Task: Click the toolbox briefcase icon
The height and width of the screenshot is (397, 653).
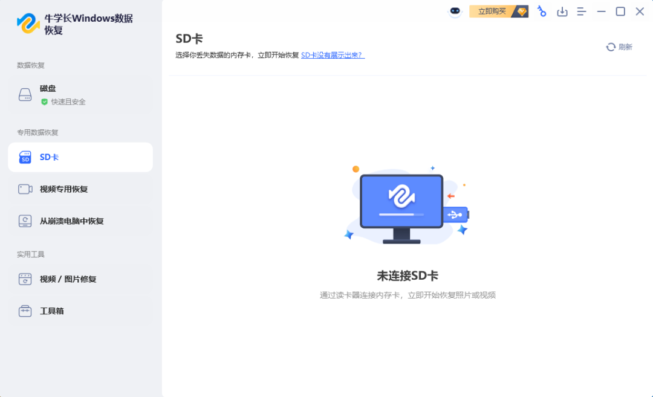Action: pos(25,311)
